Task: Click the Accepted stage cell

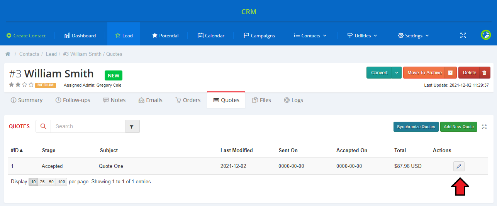Action: click(52, 166)
